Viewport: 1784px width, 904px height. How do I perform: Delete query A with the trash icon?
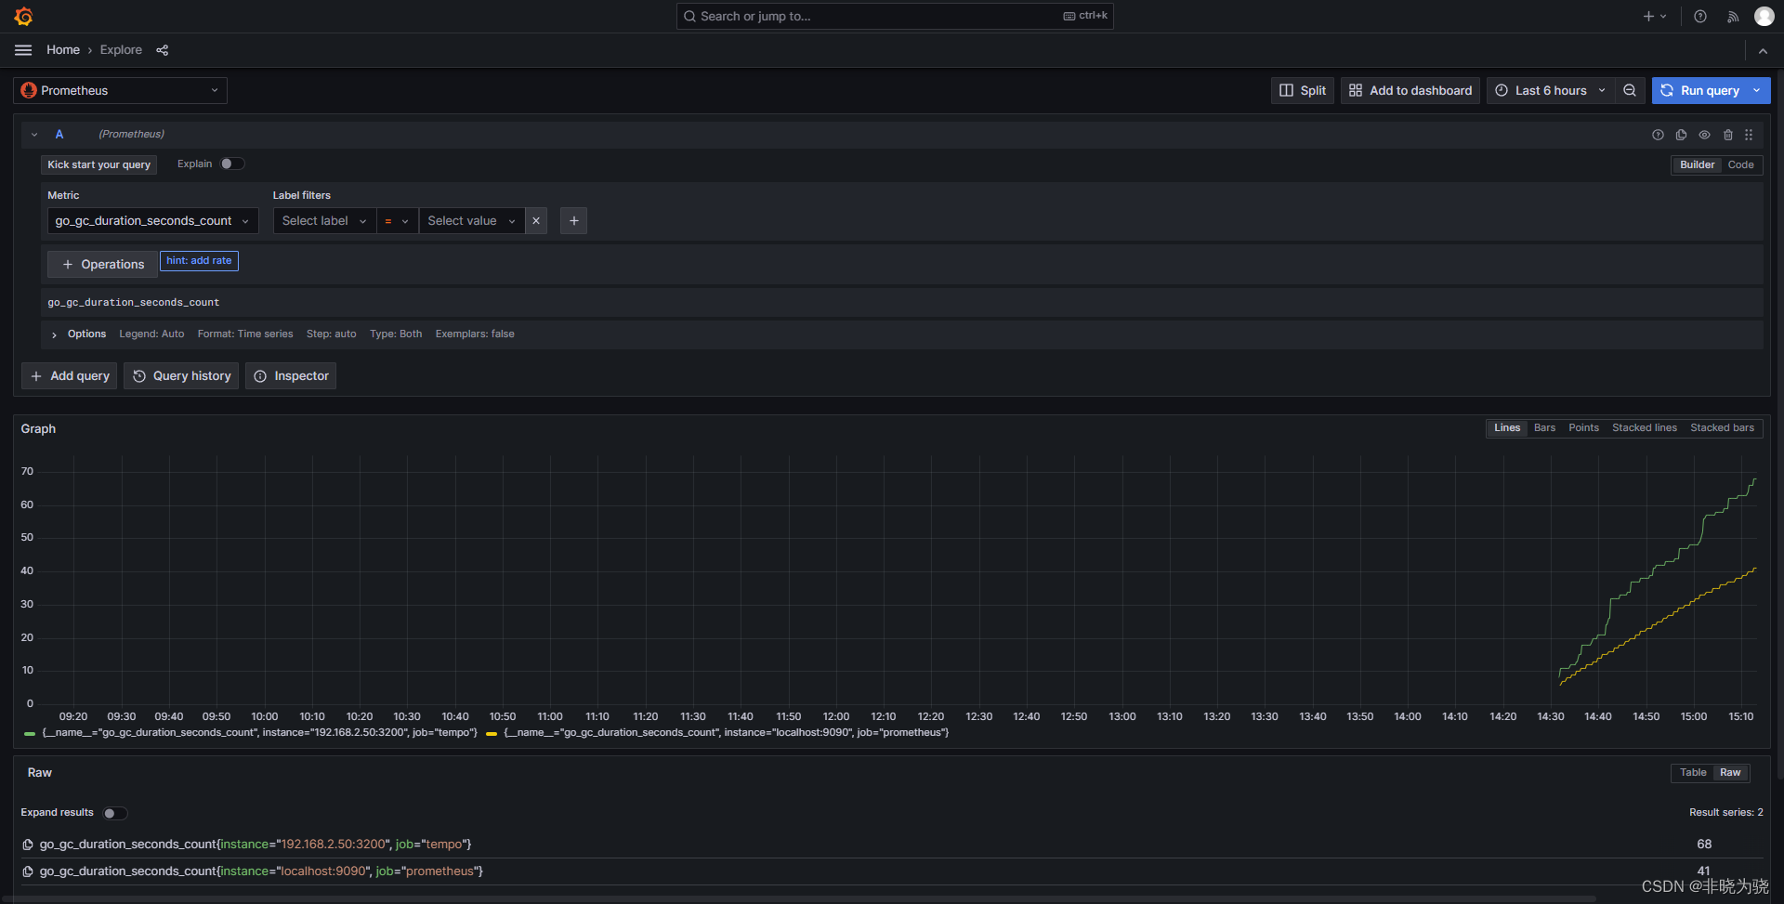coord(1728,135)
